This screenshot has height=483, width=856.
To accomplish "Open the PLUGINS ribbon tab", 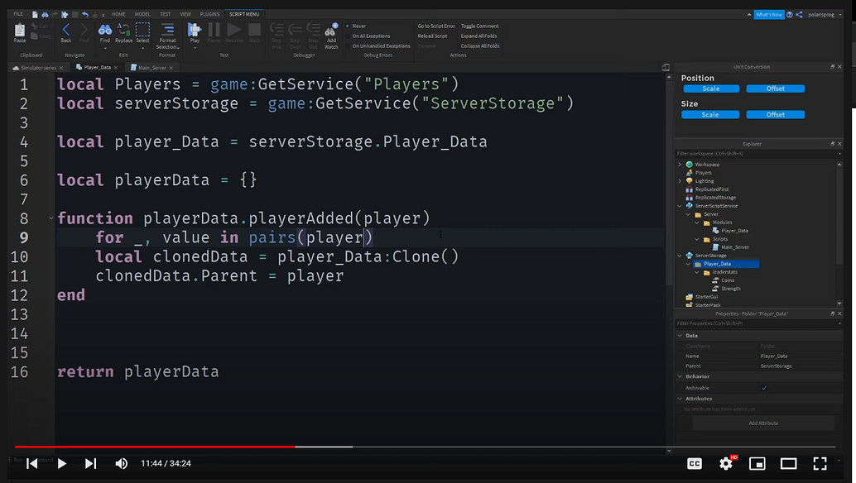I will pos(209,14).
